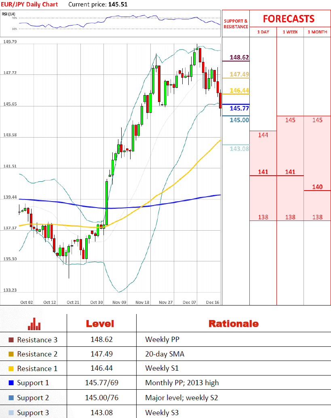Select the 1 MONTH forecast column header
This screenshot has height=418, width=331.
click(317, 32)
